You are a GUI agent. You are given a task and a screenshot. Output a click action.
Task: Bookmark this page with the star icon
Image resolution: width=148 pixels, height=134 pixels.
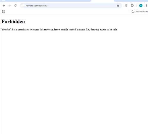pyautogui.click(x=118, y=6)
